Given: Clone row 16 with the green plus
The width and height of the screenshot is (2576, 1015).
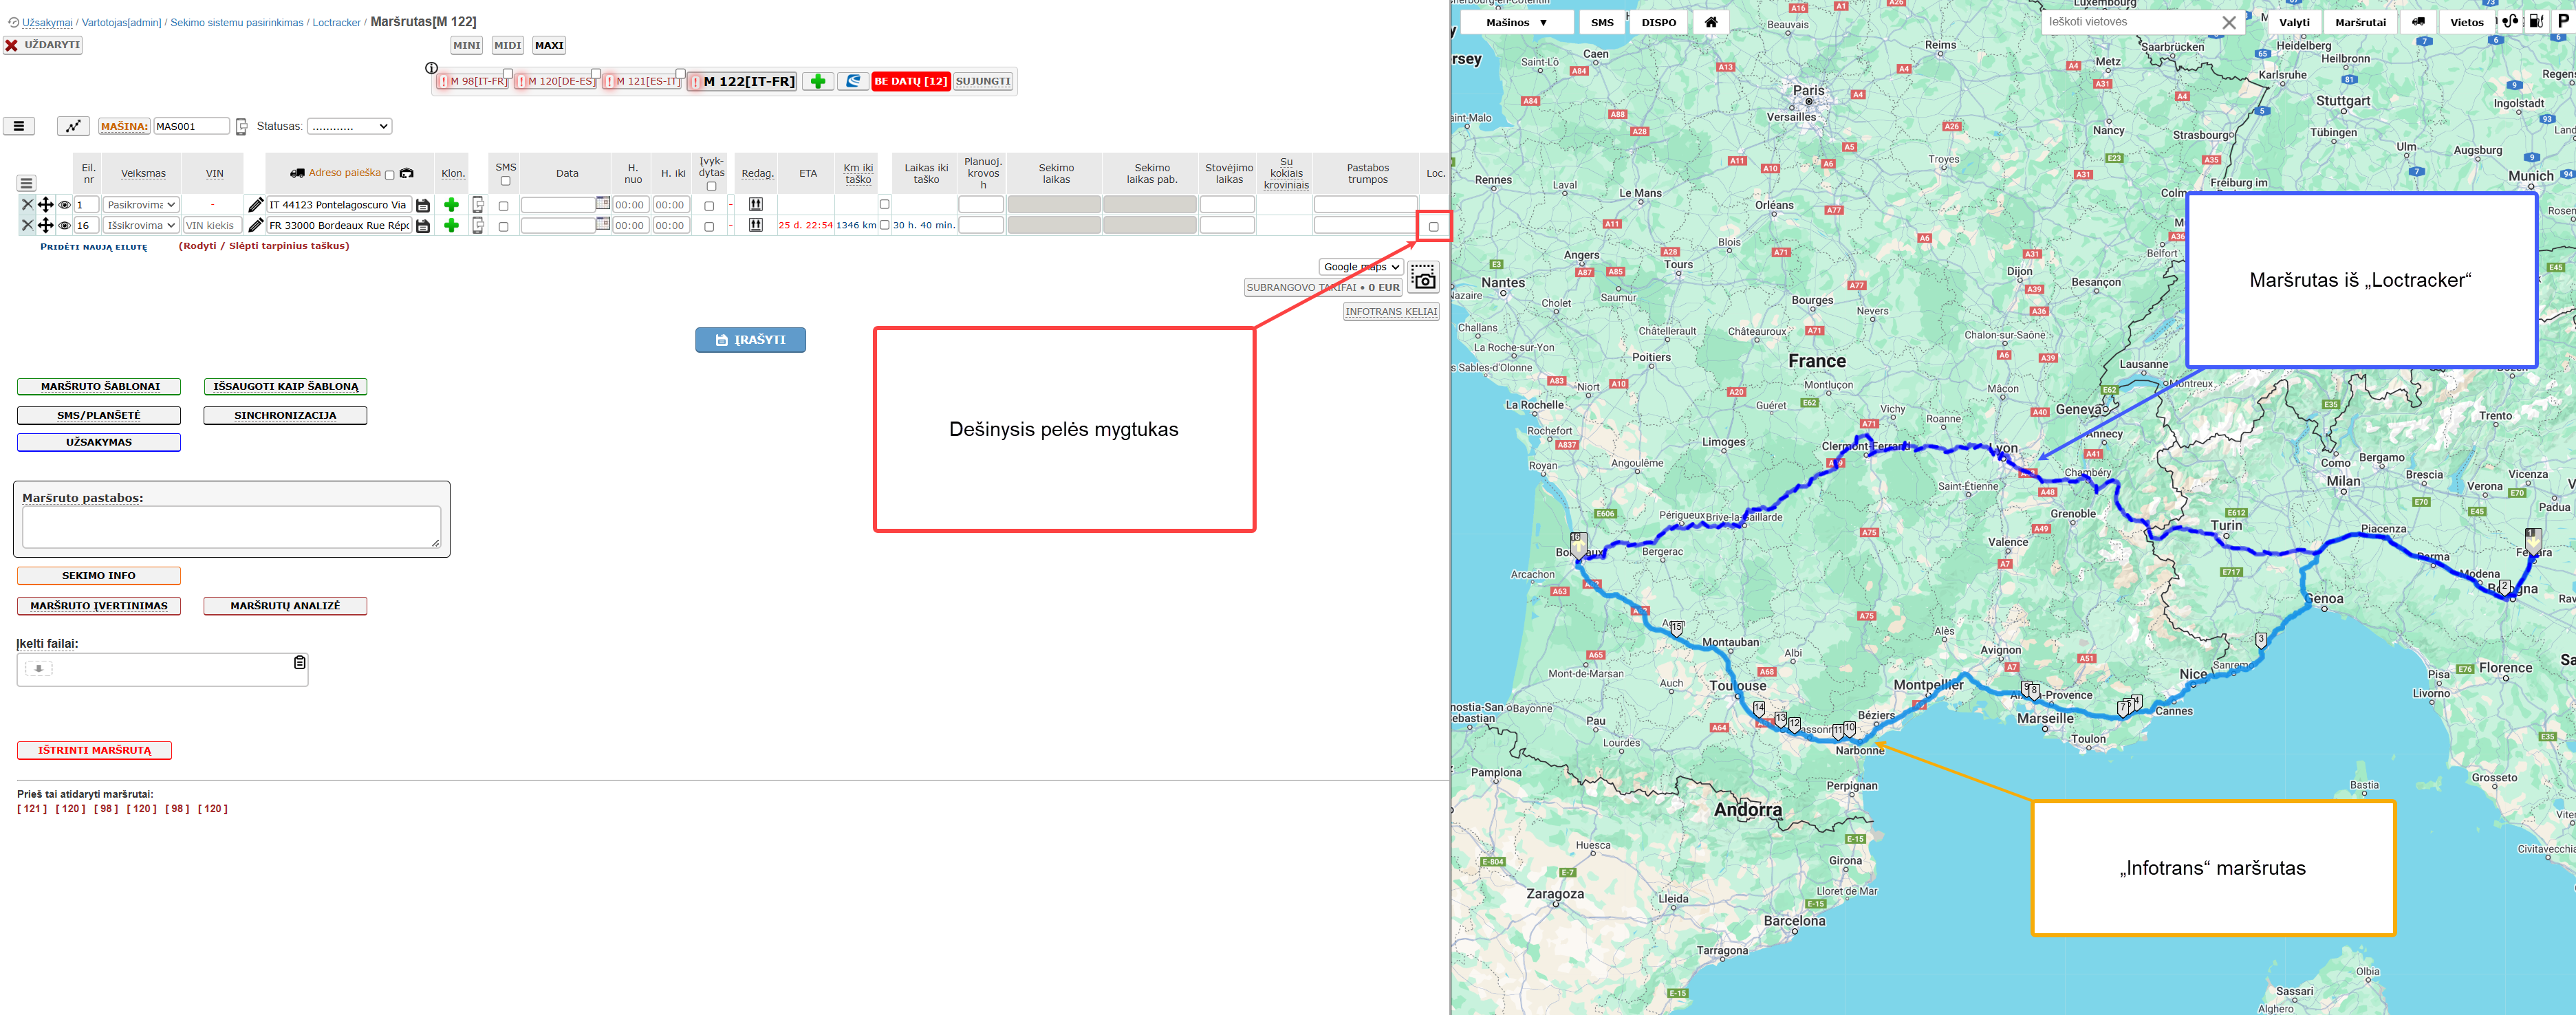Looking at the screenshot, I should 451,225.
